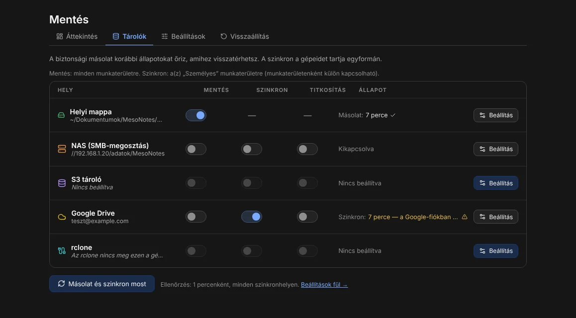Click the checkmark after Másolat 7 perce
This screenshot has height=318, width=576.
point(392,115)
